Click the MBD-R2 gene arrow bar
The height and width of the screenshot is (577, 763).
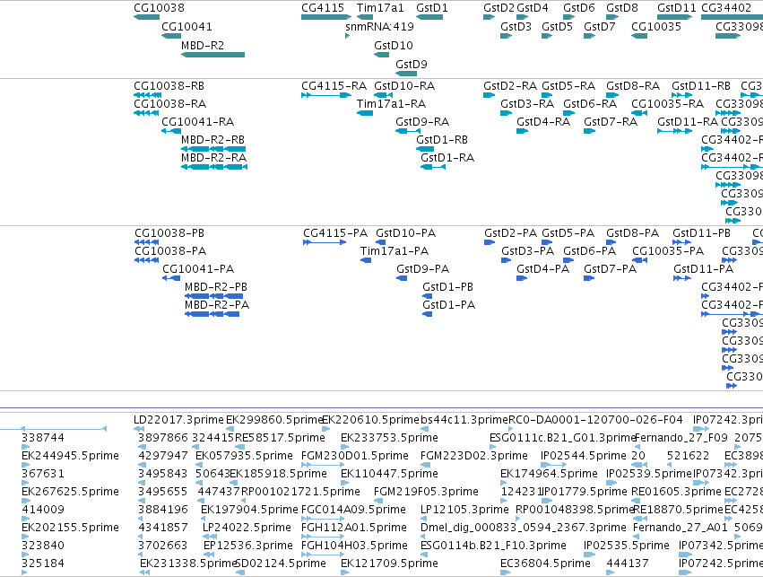(x=212, y=55)
